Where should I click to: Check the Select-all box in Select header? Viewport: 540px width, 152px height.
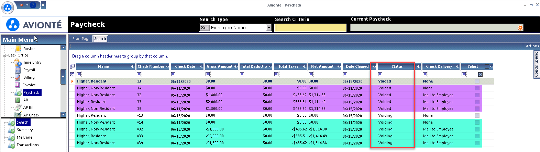point(486,66)
